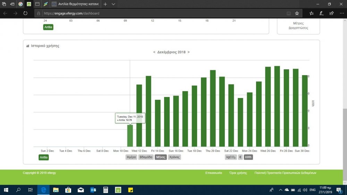This screenshot has width=347, height=195.
Task: Open reading view icon in address bar
Action: tap(289, 13)
